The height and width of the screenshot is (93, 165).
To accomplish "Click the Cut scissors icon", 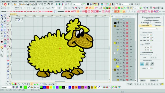I will coord(39,4).
